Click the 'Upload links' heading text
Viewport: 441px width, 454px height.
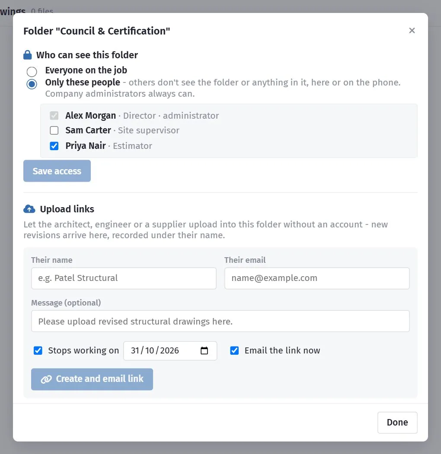click(x=67, y=209)
